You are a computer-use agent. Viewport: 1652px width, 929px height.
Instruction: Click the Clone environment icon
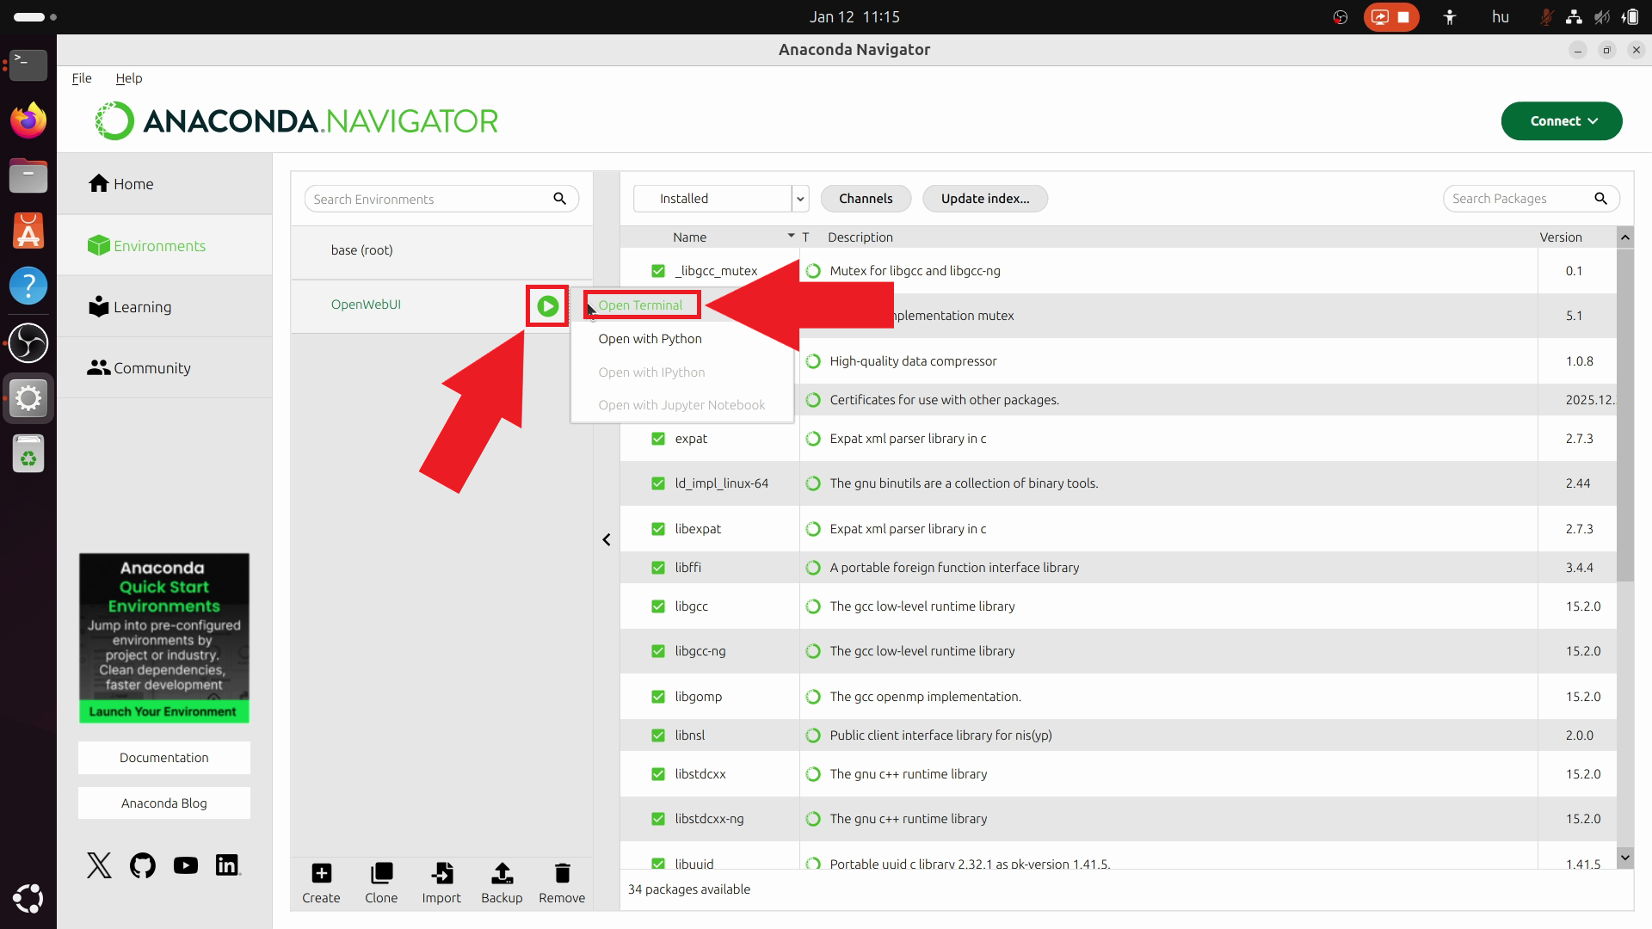pyautogui.click(x=381, y=874)
